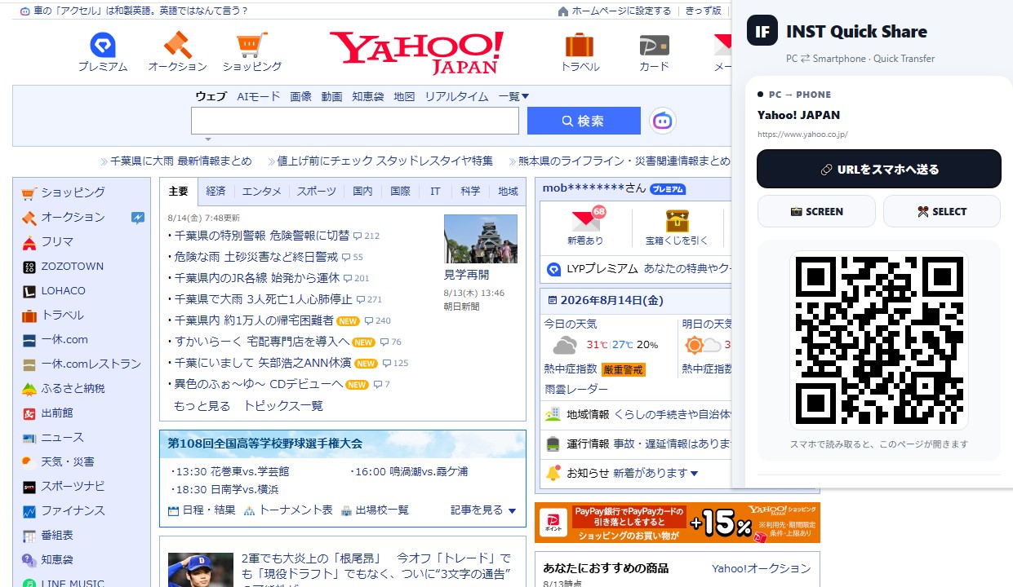Click the 厳重警戒 heatstroke index badge
1013x587 pixels.
(x=624, y=369)
